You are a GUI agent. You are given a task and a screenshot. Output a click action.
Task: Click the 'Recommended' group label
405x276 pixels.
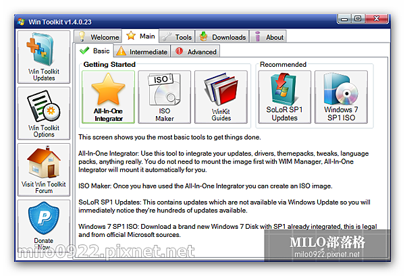point(283,64)
